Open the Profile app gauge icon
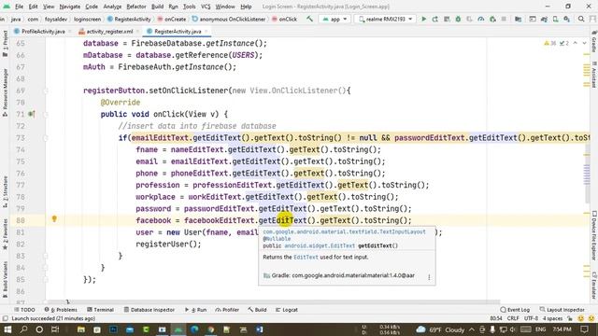This screenshot has height=336, width=598. coord(481,19)
